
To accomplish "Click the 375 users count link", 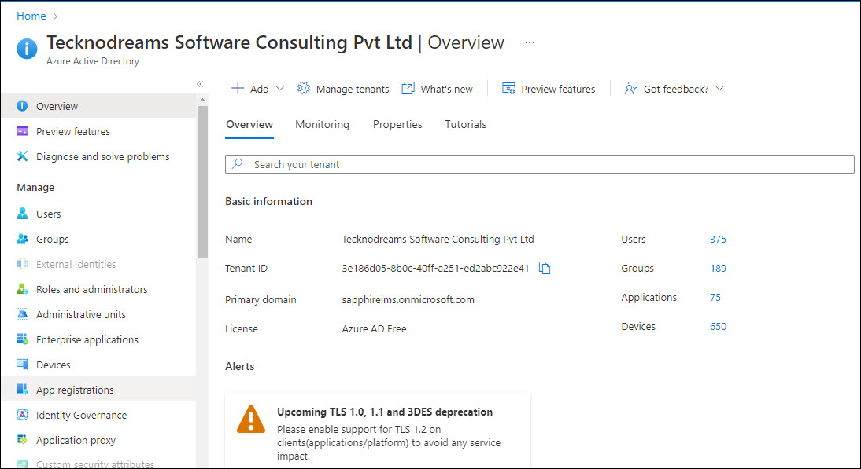I will pos(718,240).
